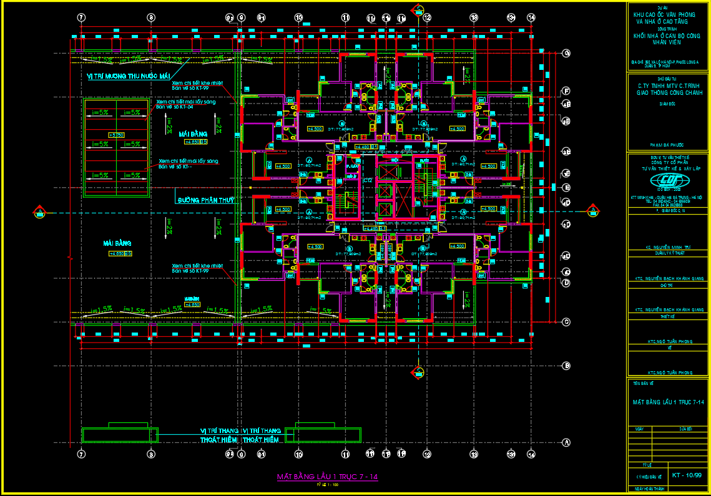
Task: Select the C12 column label at the core
Action: 368,180
